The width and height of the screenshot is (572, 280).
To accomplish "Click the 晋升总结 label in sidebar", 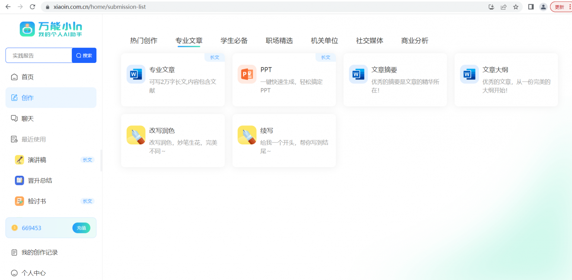I will point(40,181).
